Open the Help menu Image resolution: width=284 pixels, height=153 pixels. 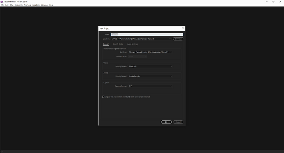tap(51, 5)
